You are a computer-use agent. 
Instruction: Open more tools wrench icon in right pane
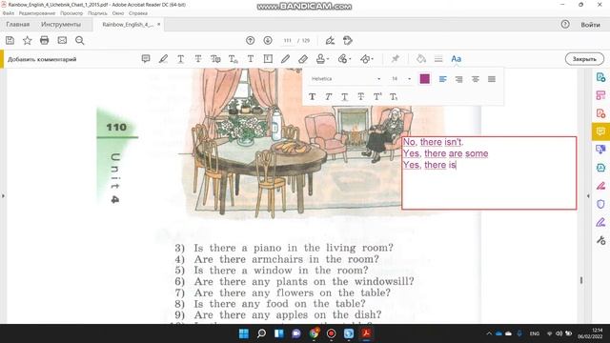[x=600, y=241]
